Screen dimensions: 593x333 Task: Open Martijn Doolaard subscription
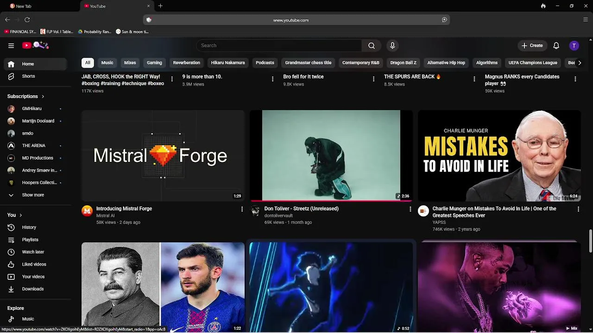tap(35, 121)
